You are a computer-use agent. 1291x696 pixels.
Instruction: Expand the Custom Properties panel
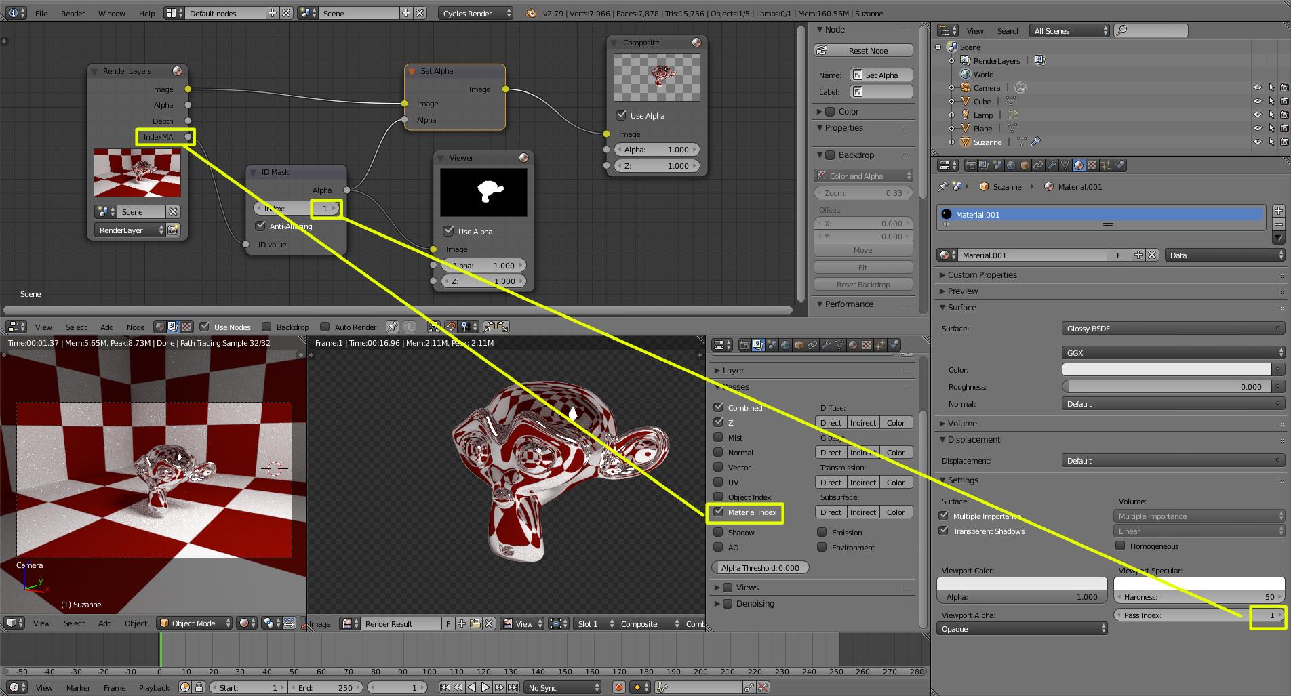(x=982, y=274)
